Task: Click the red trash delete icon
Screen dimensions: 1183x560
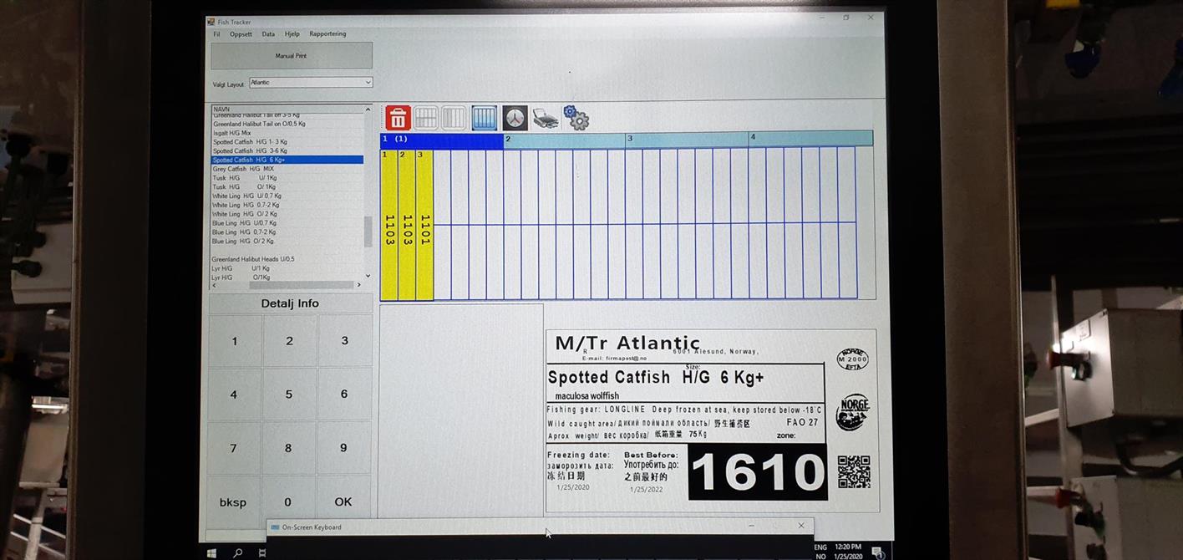Action: point(398,118)
